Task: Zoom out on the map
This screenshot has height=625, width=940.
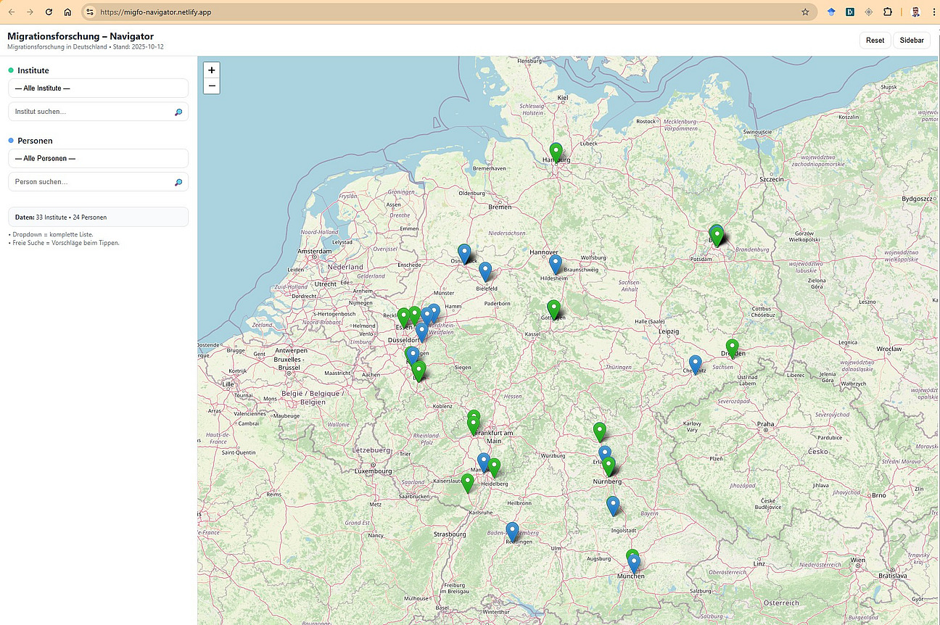Action: pyautogui.click(x=211, y=86)
